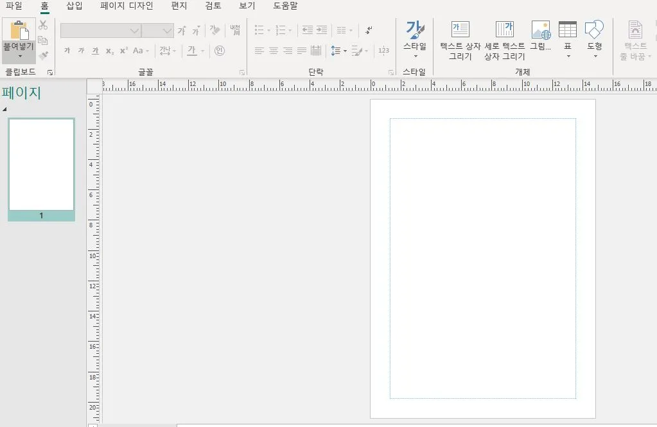
Task: Select page 1 thumbnail in navigation
Action: pyautogui.click(x=42, y=170)
